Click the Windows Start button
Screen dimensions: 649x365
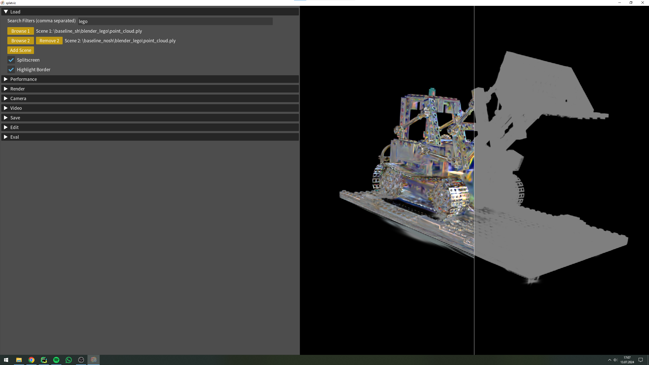[x=6, y=360]
